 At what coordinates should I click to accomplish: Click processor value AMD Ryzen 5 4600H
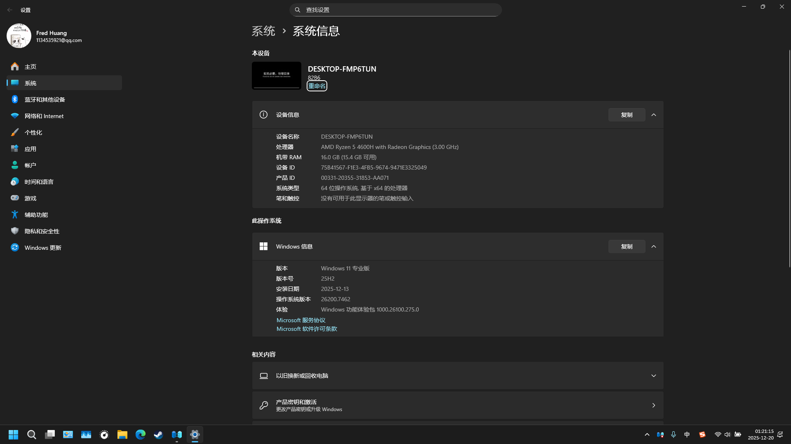(x=390, y=147)
